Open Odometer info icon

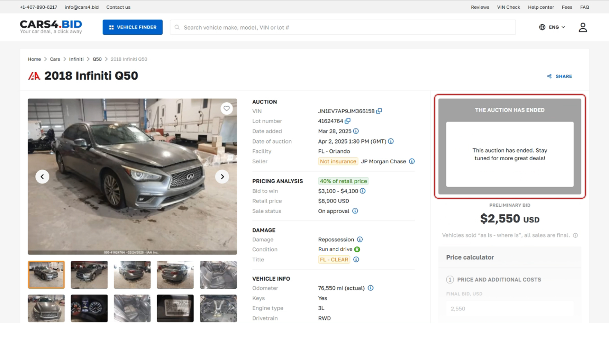371,288
